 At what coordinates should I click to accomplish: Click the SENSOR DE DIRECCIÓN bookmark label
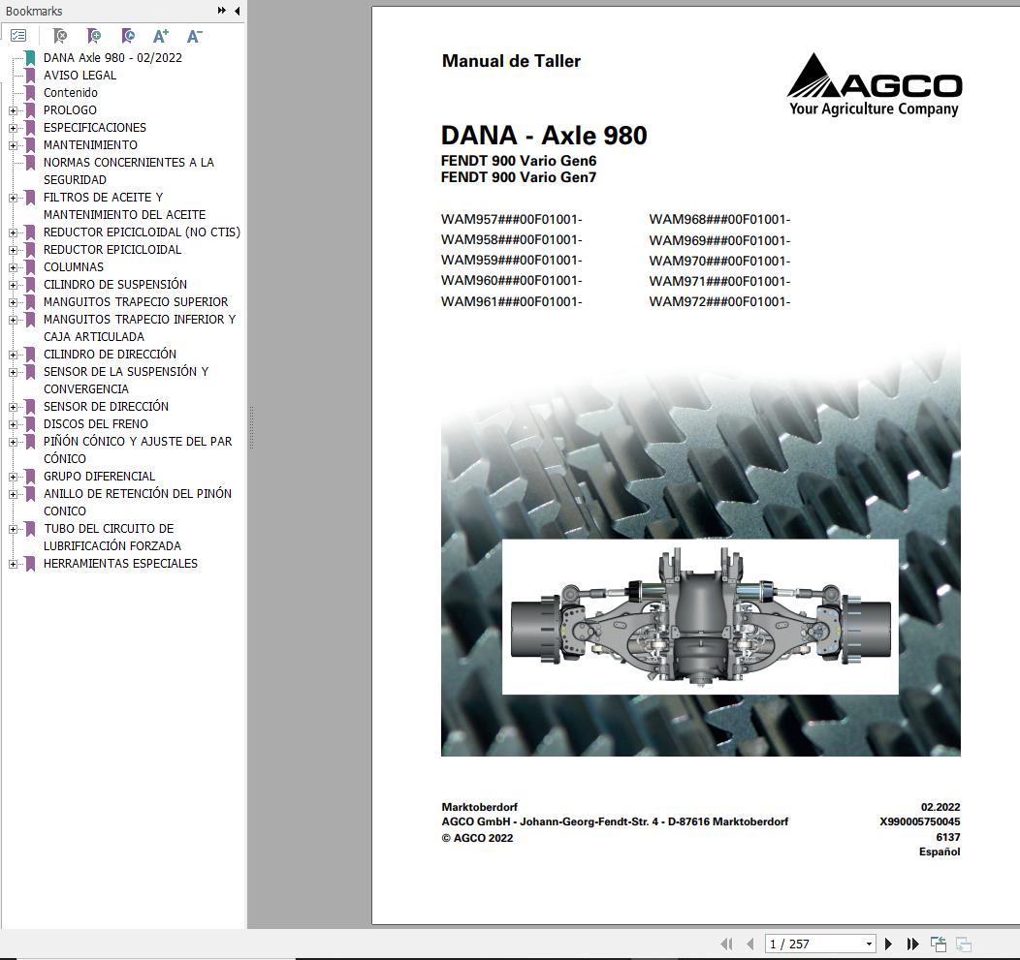pyautogui.click(x=106, y=407)
